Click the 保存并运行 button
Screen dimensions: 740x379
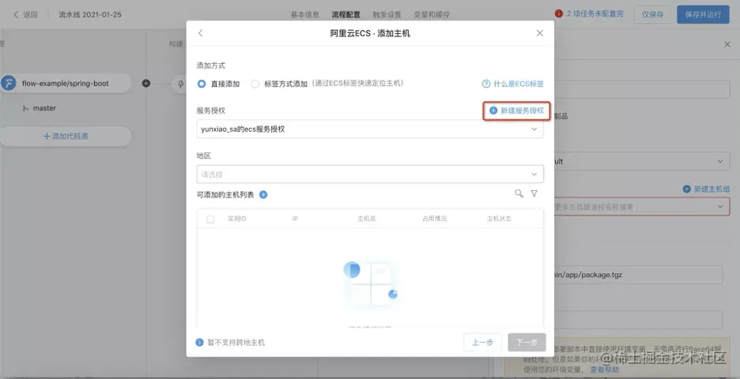[703, 15]
